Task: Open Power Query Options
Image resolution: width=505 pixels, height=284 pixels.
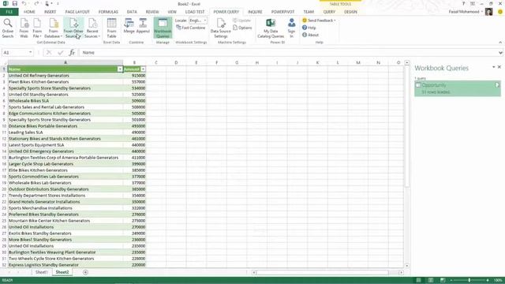Action: click(242, 28)
